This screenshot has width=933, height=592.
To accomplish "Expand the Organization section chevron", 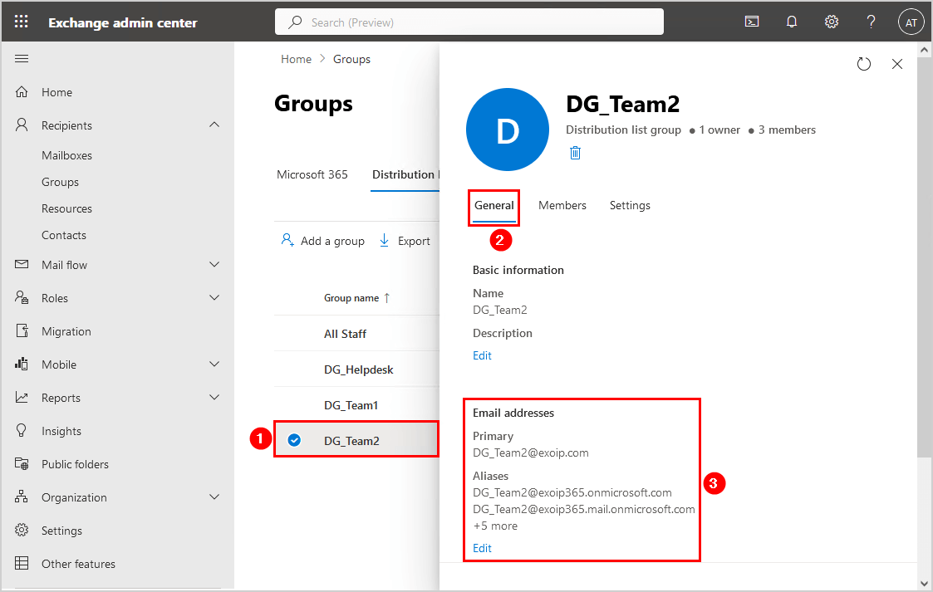I will 214,497.
